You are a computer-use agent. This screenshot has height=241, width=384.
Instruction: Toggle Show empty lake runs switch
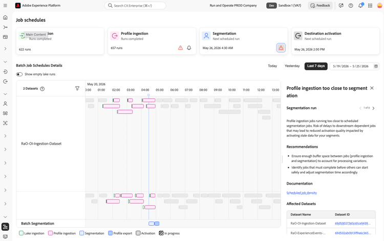19,74
